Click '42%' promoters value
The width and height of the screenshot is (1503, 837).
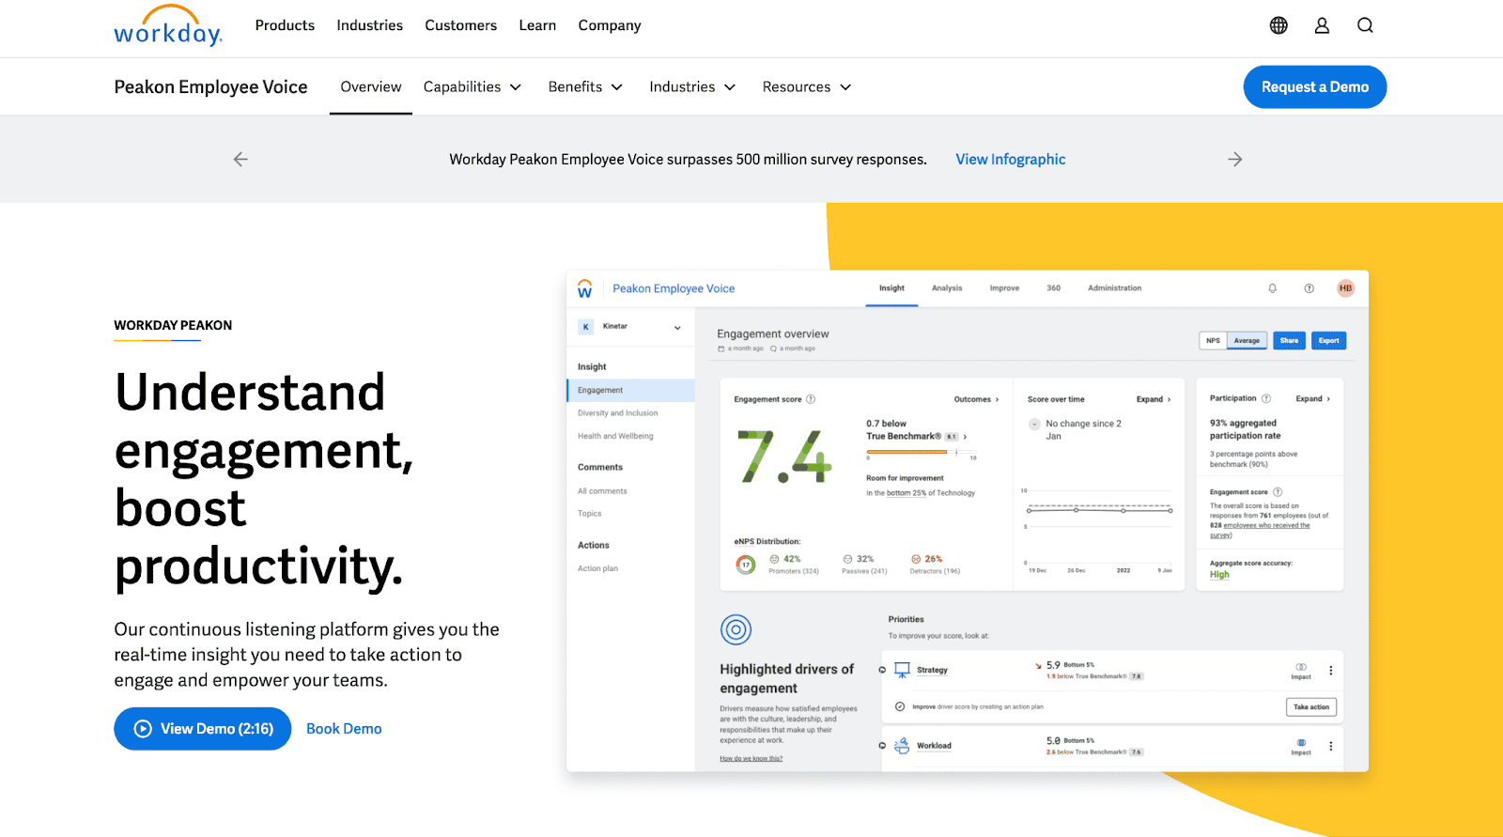(x=792, y=559)
